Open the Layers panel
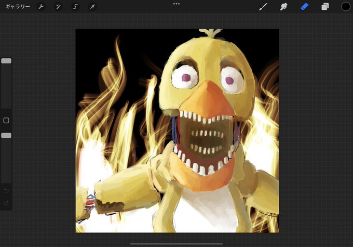Image resolution: width=353 pixels, height=247 pixels. (x=325, y=7)
